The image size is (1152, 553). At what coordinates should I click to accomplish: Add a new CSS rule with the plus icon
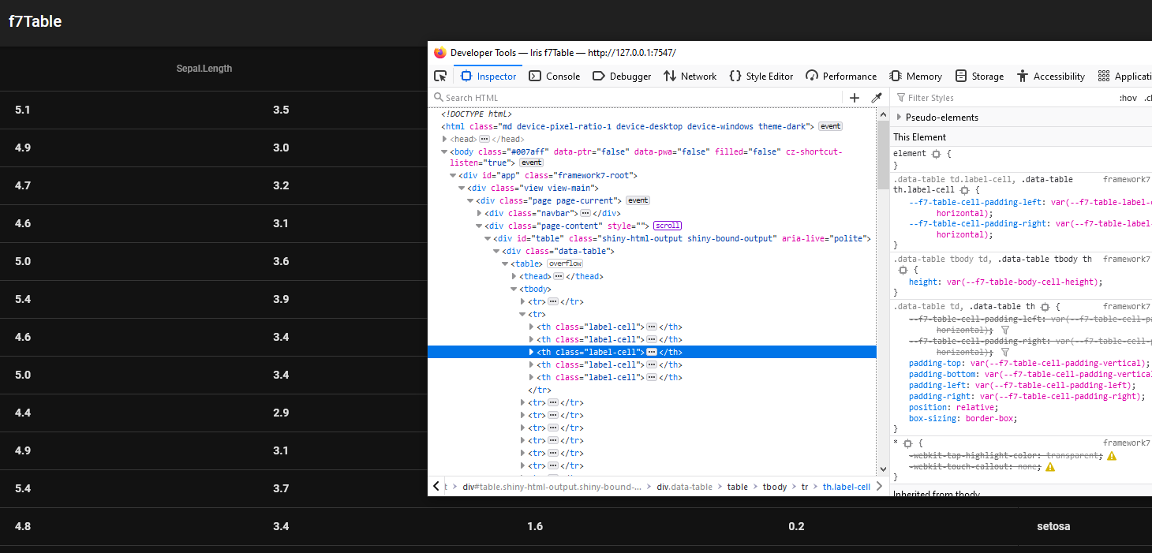click(x=855, y=97)
